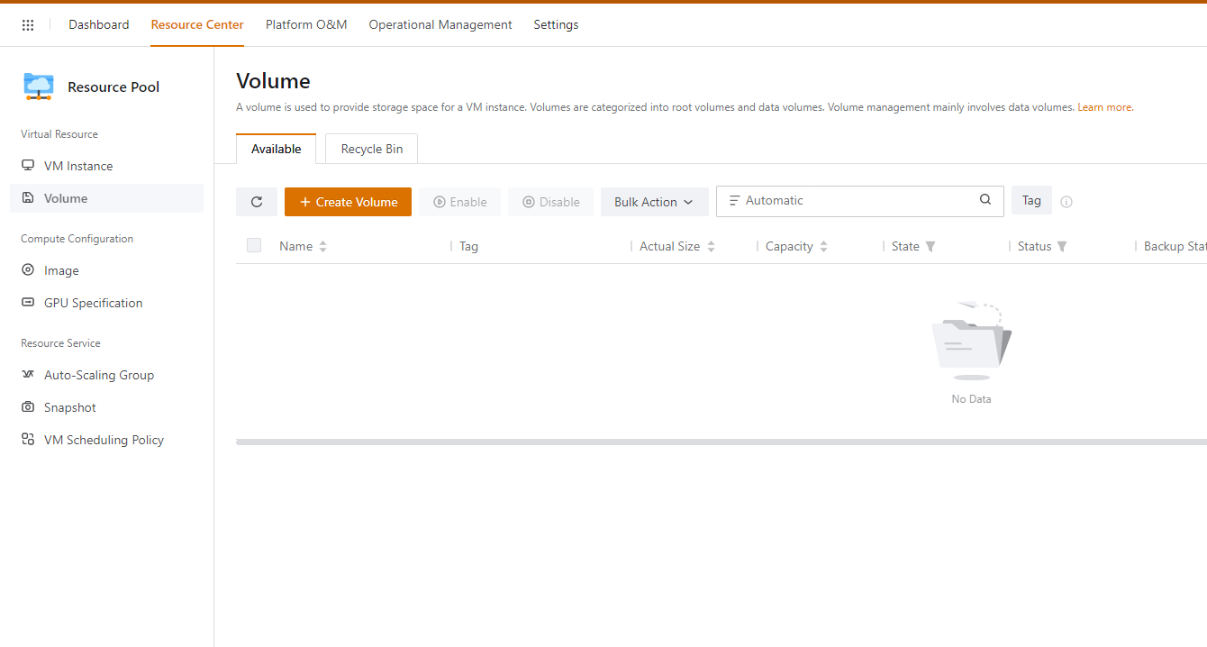The image size is (1207, 647).
Task: Click the horizontal table scrollbar
Action: tap(721, 442)
